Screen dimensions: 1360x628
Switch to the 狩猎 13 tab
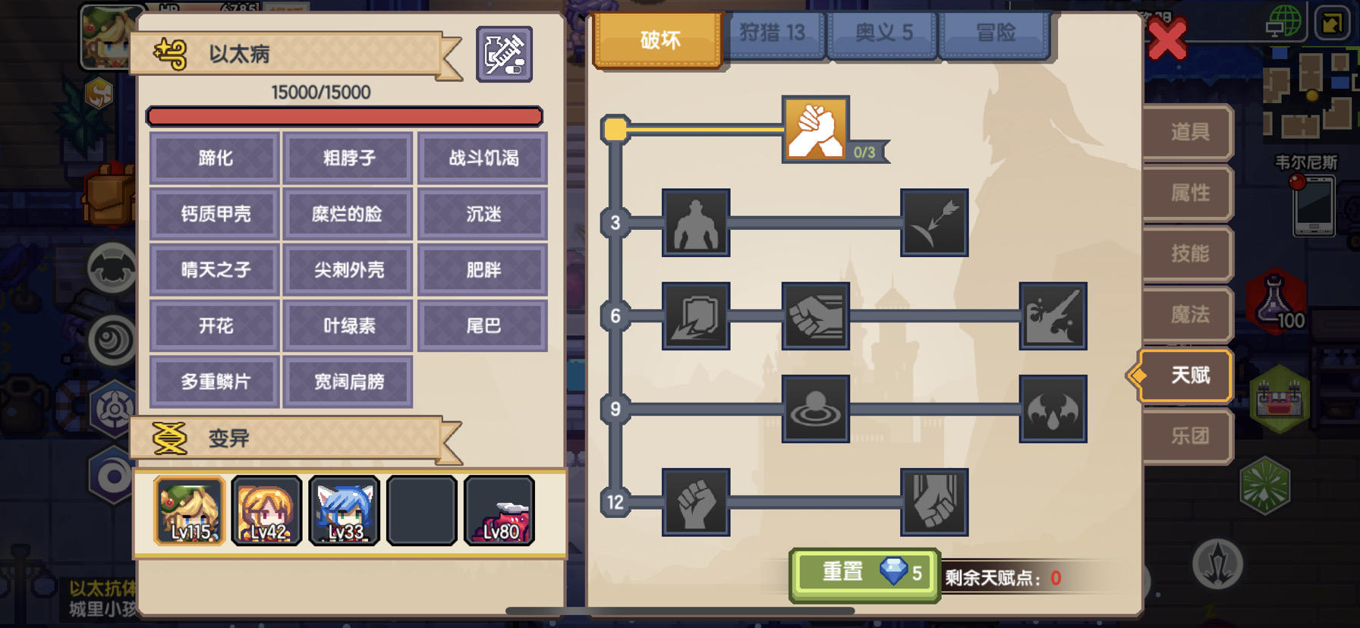pos(773,33)
